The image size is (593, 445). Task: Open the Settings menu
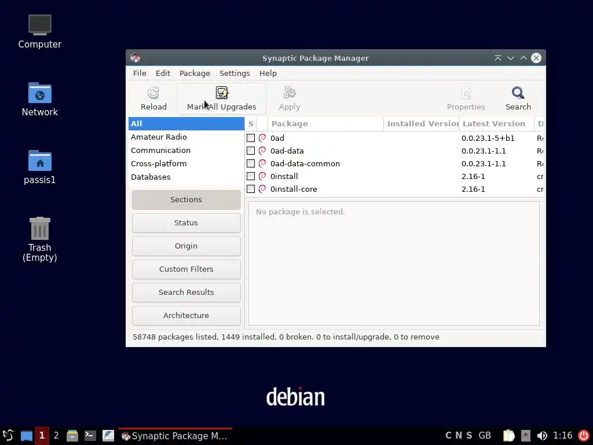(235, 73)
